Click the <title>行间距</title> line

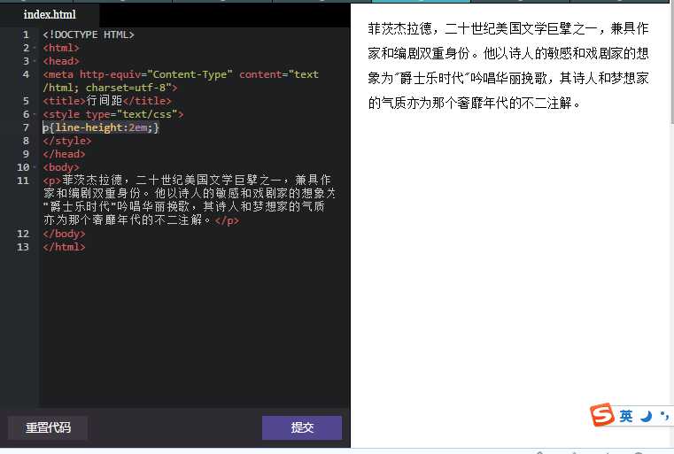(x=107, y=101)
